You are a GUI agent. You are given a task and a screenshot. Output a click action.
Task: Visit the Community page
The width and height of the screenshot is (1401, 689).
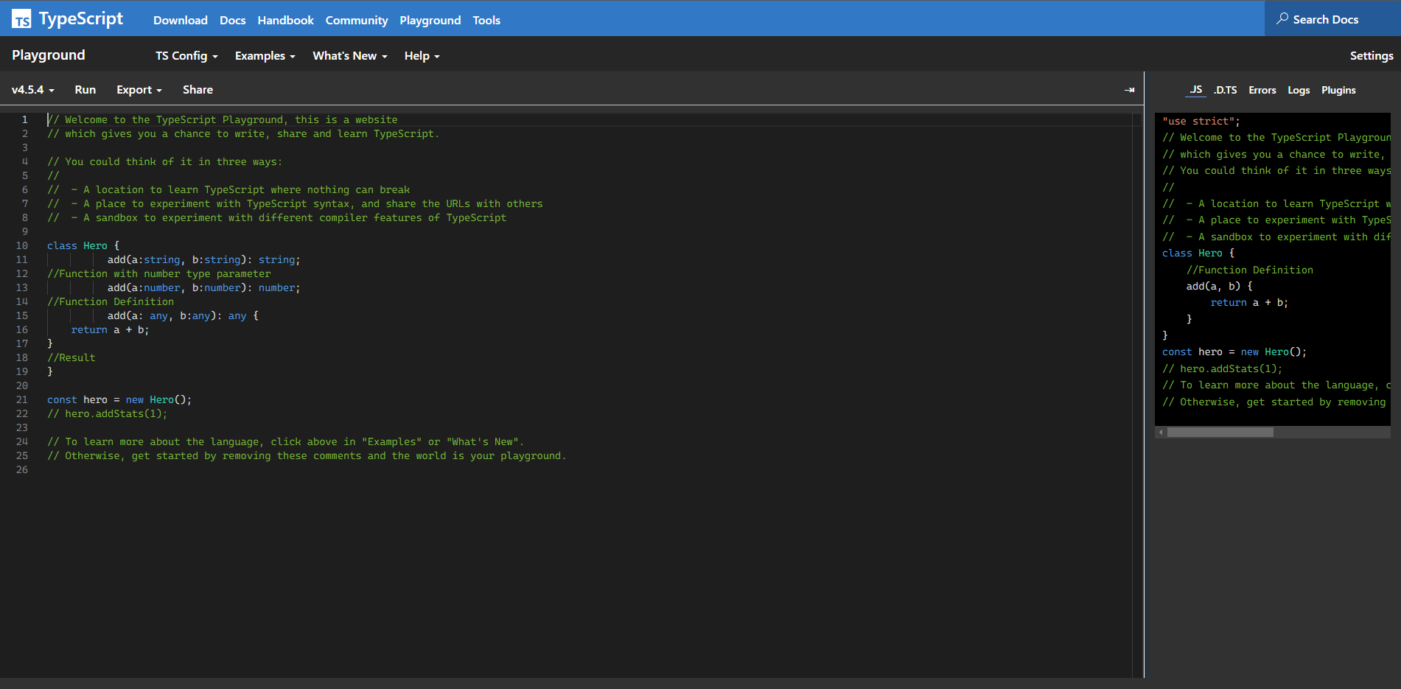pyautogui.click(x=357, y=21)
